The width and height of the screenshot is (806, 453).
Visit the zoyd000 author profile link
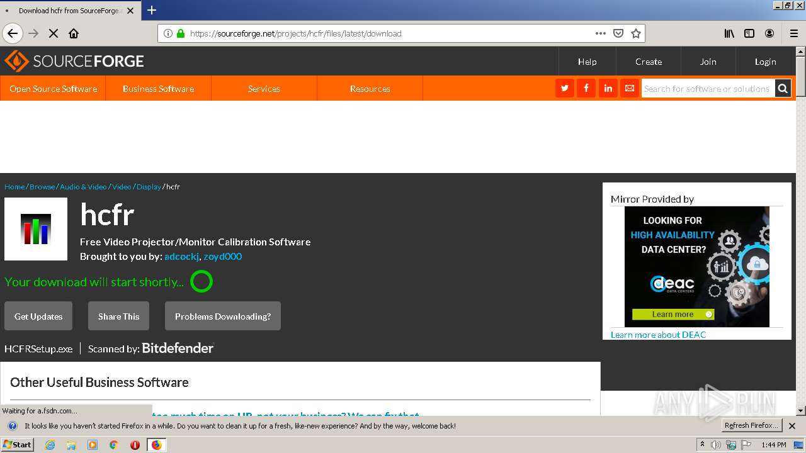[x=222, y=257]
